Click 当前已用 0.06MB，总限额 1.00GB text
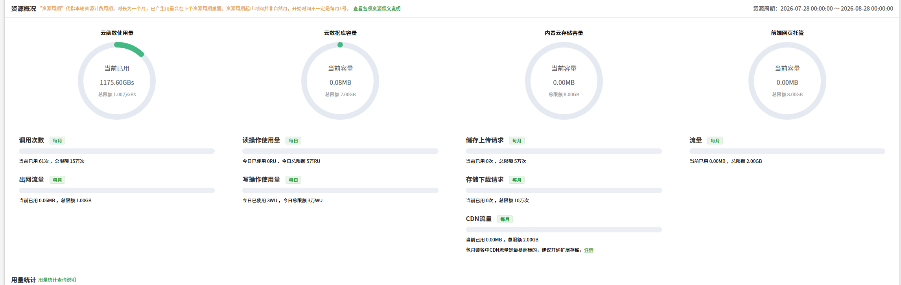The image size is (901, 285). click(x=55, y=201)
